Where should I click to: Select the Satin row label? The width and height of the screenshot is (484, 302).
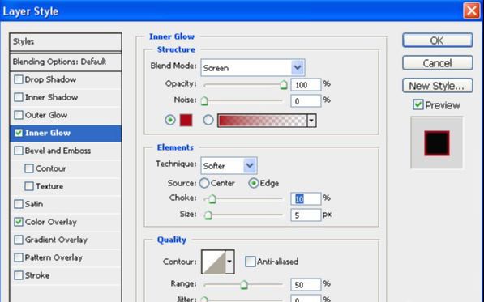(x=34, y=204)
